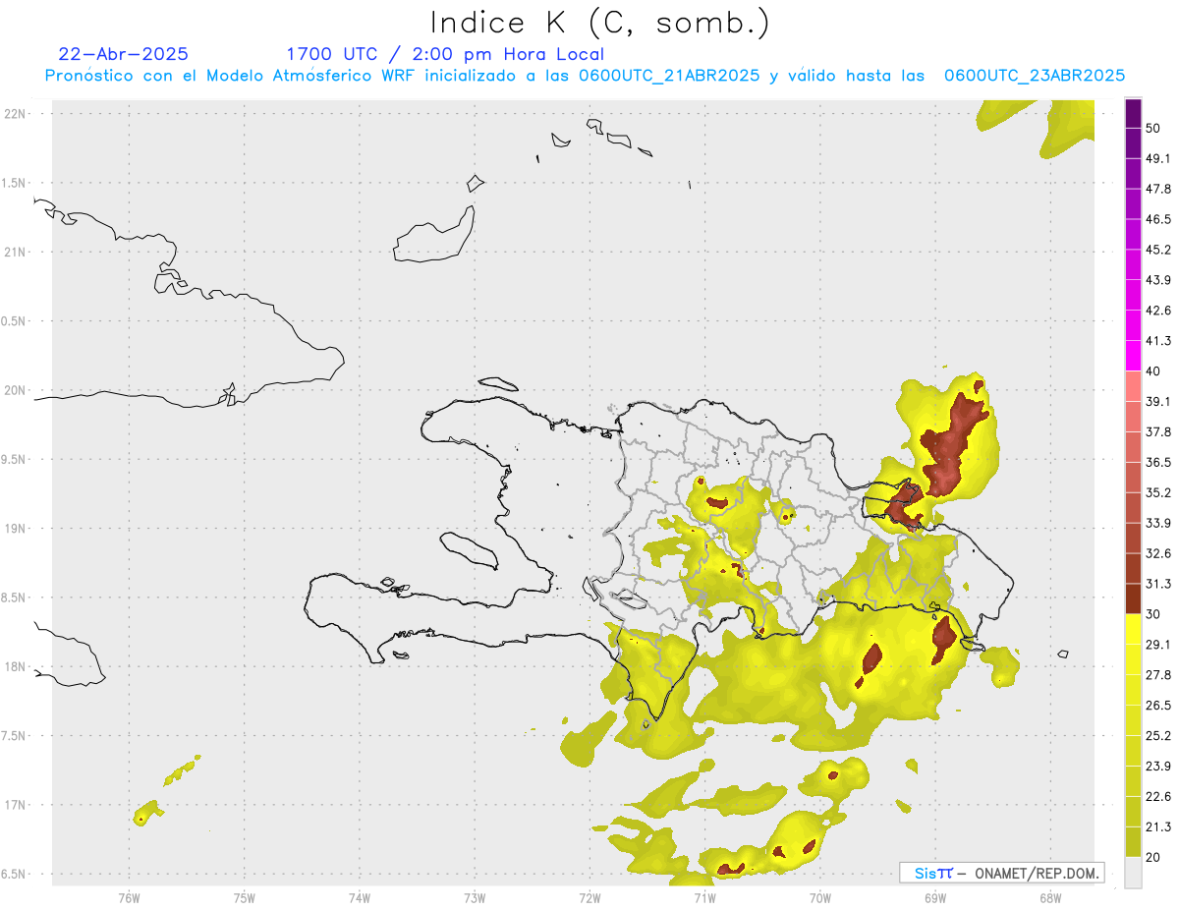
Task: Pick the dark purple colorbar segment above 50
Action: pyautogui.click(x=1133, y=113)
